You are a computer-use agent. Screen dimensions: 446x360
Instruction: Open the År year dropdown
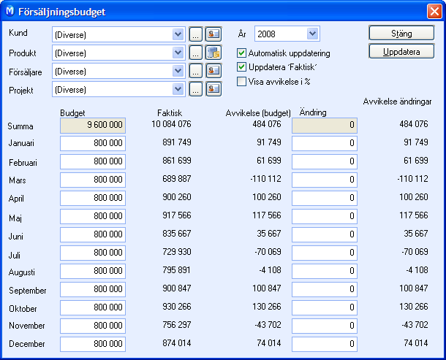coord(313,34)
